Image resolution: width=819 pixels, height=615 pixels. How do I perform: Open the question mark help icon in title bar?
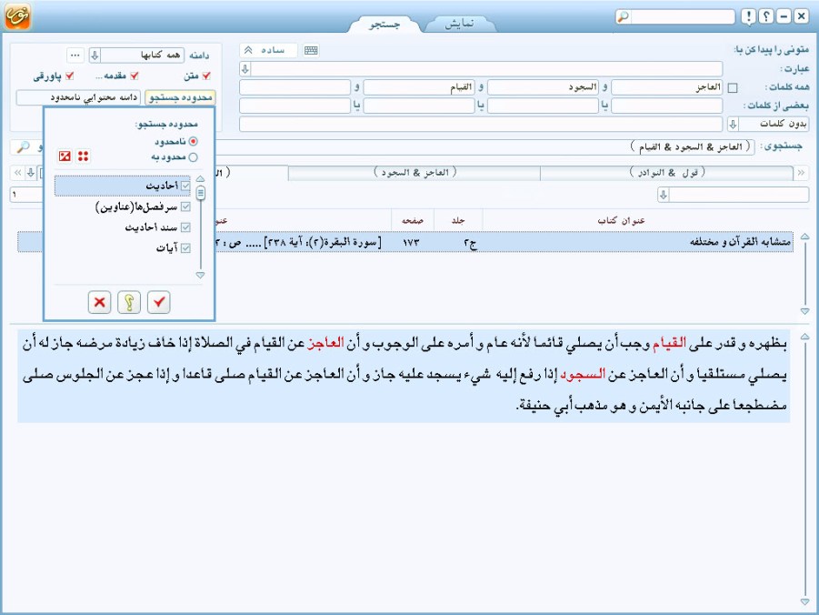click(x=766, y=16)
